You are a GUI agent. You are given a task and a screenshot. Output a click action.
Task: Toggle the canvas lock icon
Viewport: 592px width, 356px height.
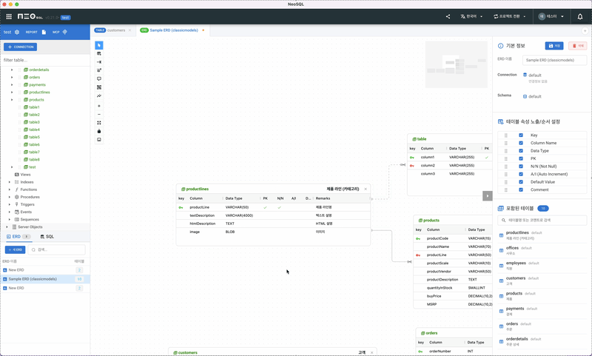tap(99, 131)
